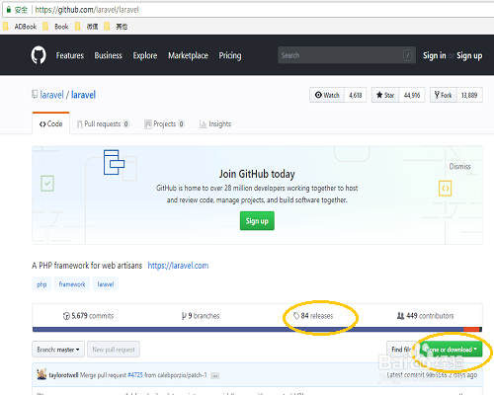The width and height of the screenshot is (494, 395).
Task: Click the secure lock icon in address bar
Action: point(9,10)
